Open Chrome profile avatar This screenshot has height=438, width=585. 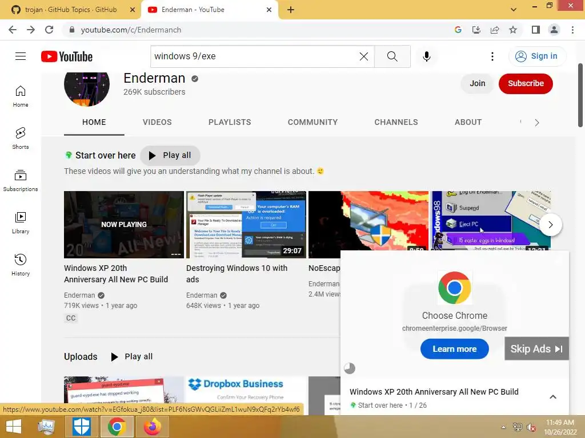click(554, 30)
